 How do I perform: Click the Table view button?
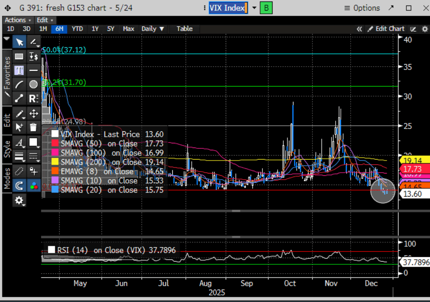tap(184, 29)
